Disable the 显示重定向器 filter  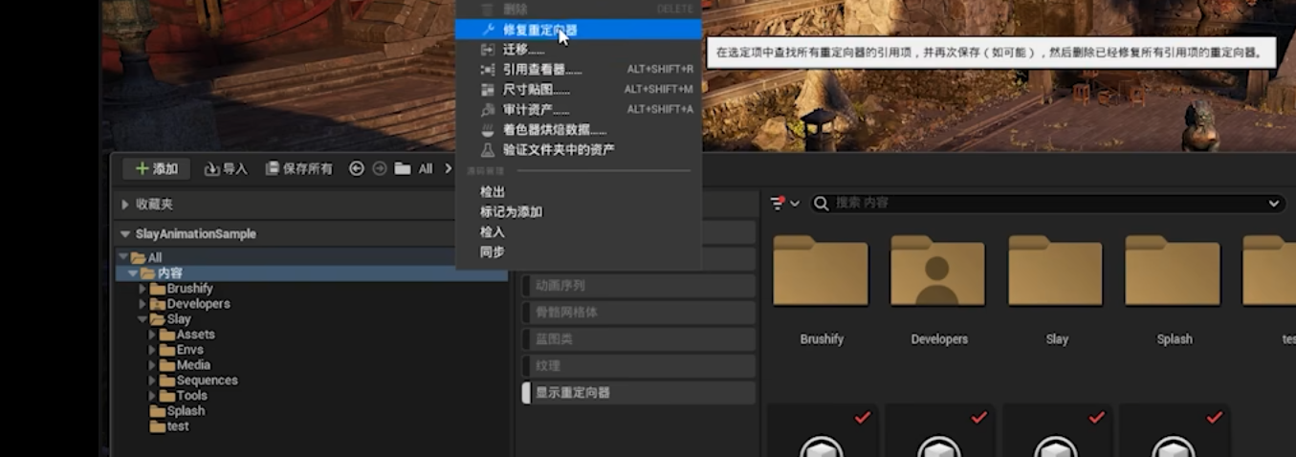(638, 393)
